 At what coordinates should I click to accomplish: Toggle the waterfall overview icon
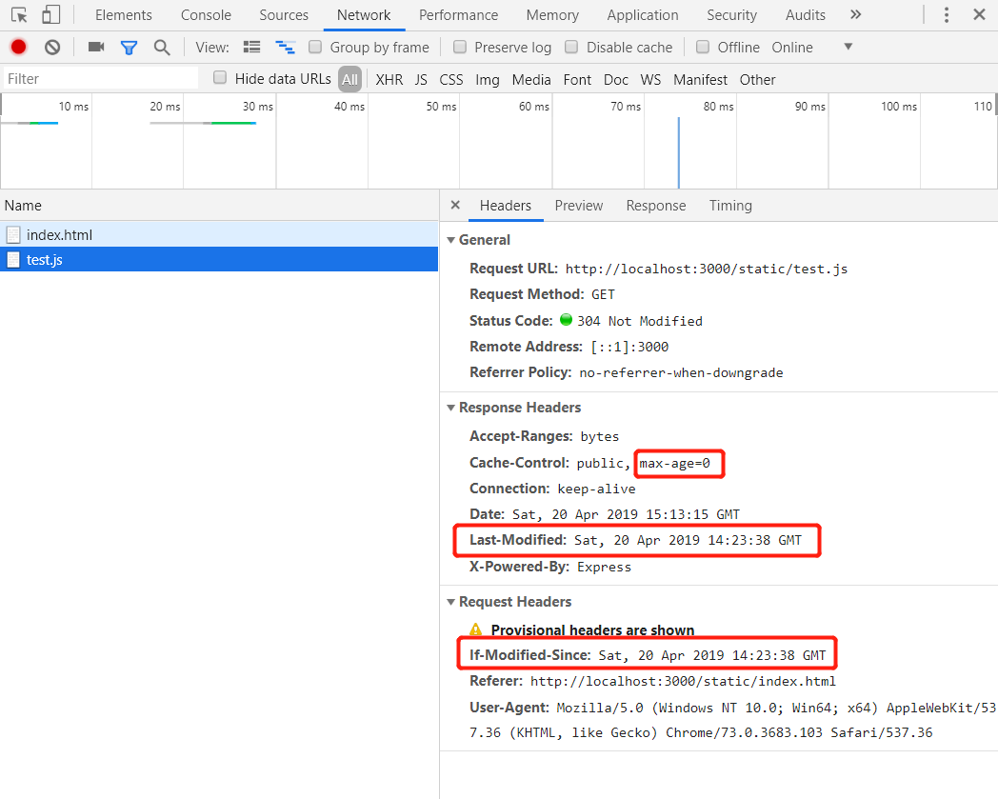[x=285, y=47]
